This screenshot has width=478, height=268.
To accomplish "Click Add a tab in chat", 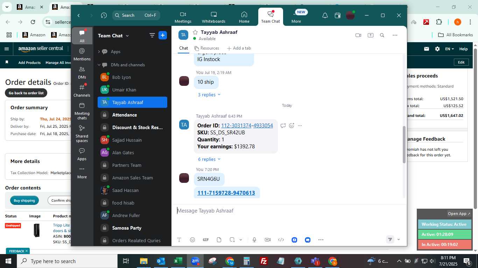I will 239,48.
